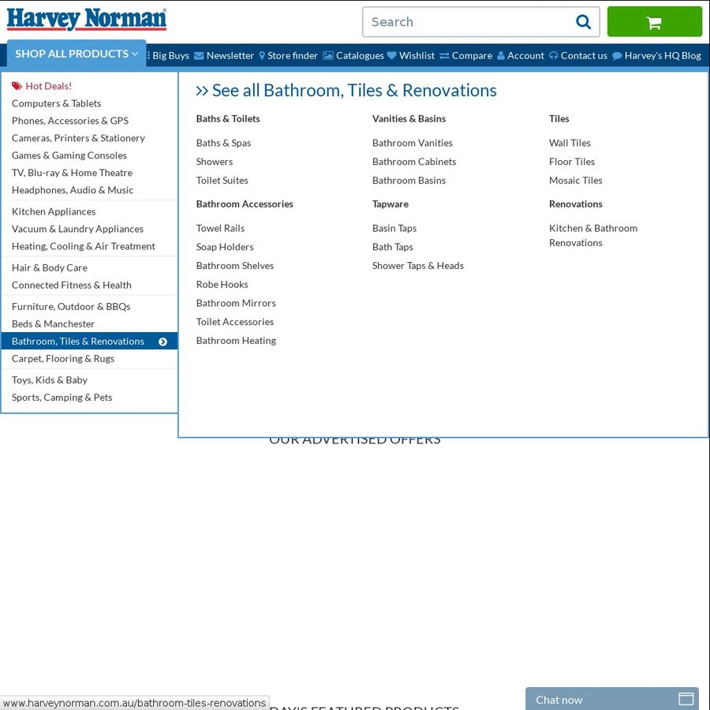Image resolution: width=710 pixels, height=710 pixels.
Task: Expand the SHOP ALL PRODUCTS dropdown chevron
Action: pos(134,54)
